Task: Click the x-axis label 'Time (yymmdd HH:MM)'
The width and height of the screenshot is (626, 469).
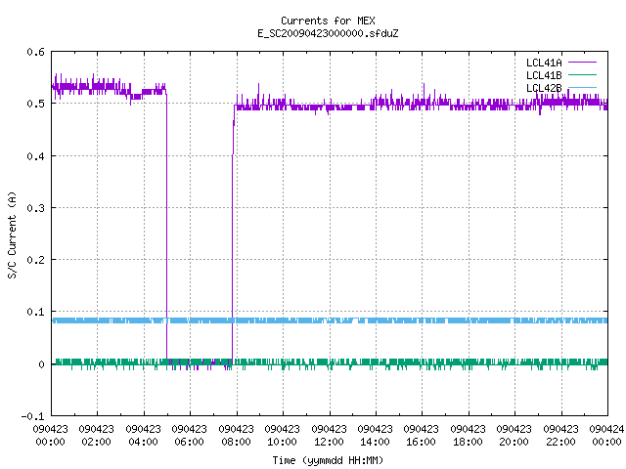Action: click(x=328, y=460)
